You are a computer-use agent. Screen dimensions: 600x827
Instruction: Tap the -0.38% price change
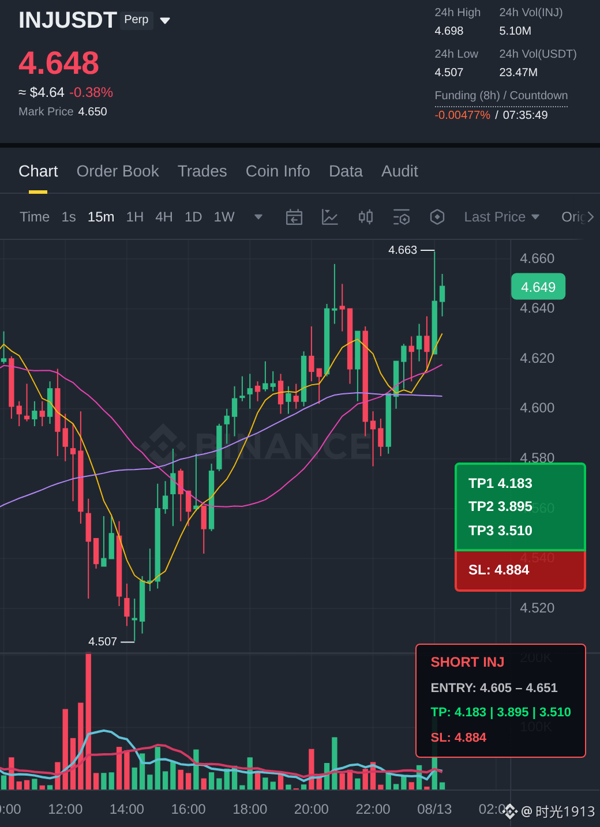[x=91, y=92]
